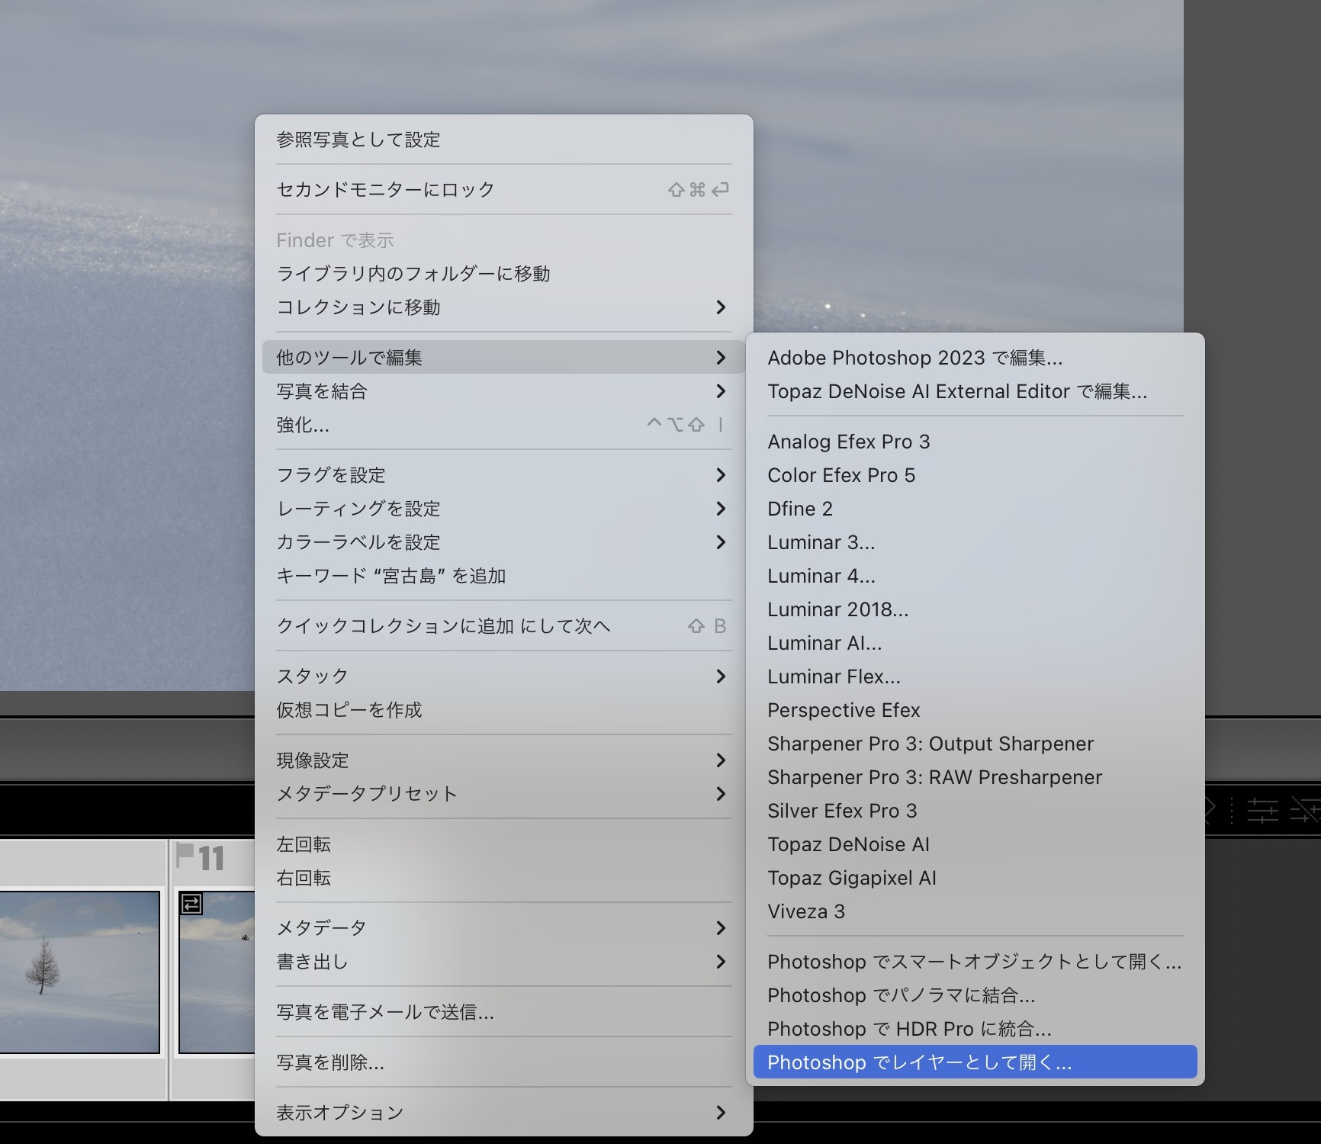Choose Adobe Photoshop 2023 で編集
Screen dimensions: 1321x1144
coord(914,358)
